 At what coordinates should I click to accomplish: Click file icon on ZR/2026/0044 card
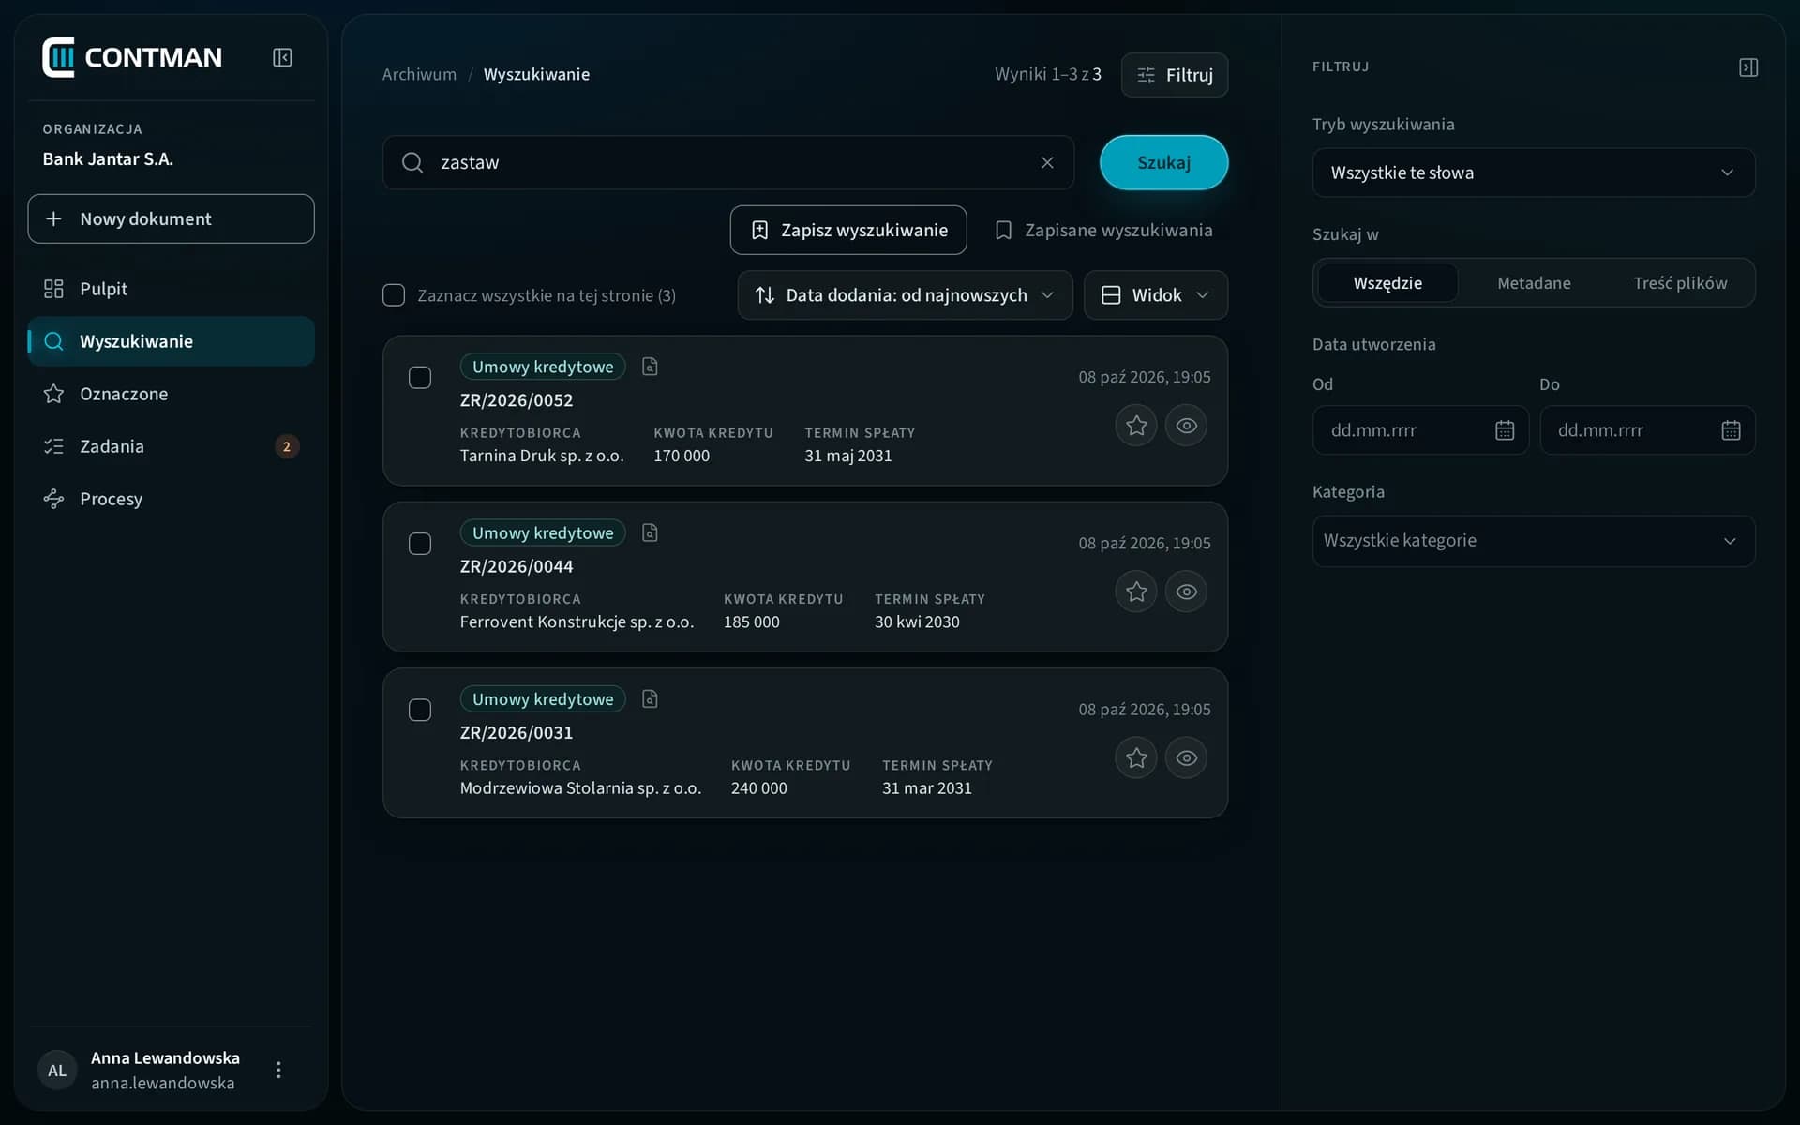650,532
